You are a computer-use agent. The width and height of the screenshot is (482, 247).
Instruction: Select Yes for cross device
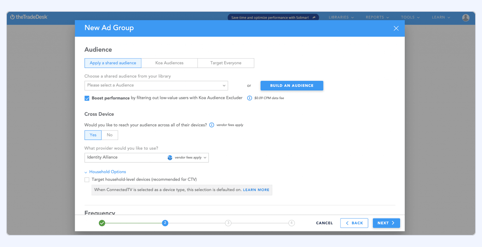point(93,135)
